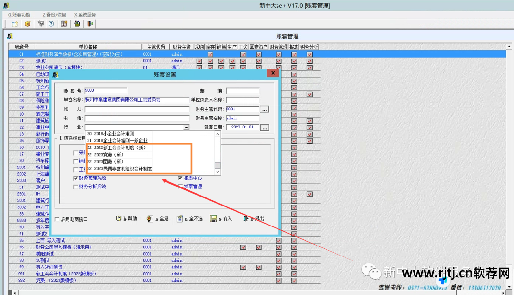This screenshot has height=295, width=514.
Task: Click the 账套设置 dialog title icon
Action: tap(55, 75)
